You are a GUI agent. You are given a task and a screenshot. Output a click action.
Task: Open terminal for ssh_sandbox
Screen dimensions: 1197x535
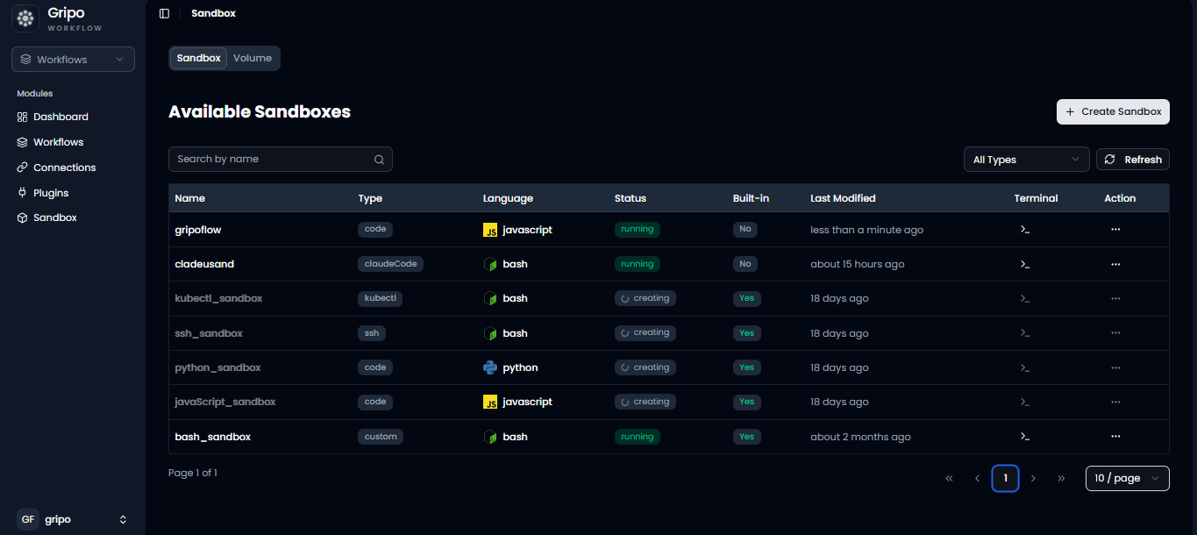[1024, 333]
